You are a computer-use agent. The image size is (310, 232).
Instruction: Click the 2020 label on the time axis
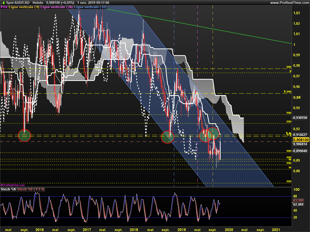(229, 229)
